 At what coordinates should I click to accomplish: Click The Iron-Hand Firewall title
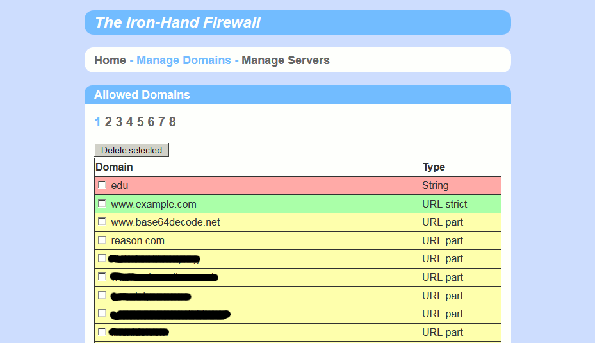tap(177, 22)
